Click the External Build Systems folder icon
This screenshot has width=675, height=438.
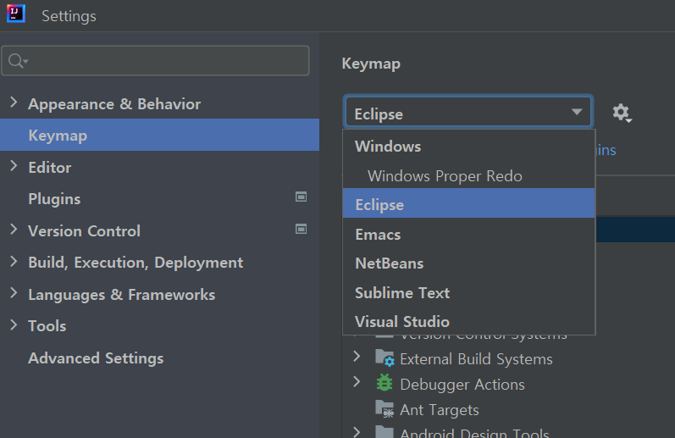tap(385, 358)
